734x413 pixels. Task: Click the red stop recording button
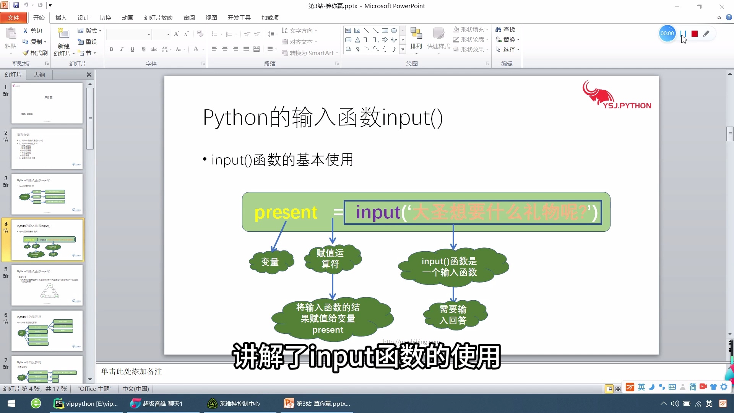point(695,34)
